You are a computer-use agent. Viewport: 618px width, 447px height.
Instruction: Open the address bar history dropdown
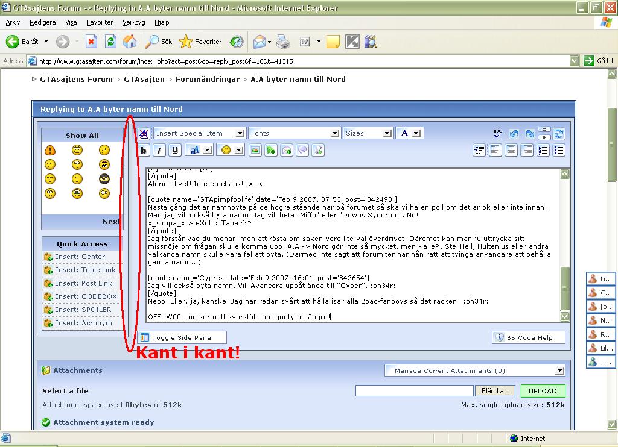(575, 61)
